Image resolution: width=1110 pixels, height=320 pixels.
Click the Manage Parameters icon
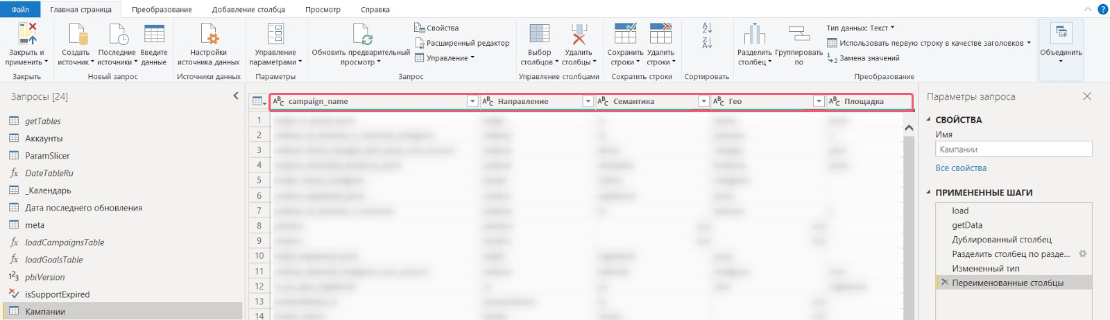(275, 35)
